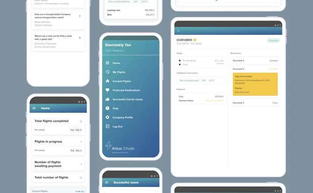Screen dimensions: 313x193
Task: Open the hamburger menu on Home screen
Action: coord(34,108)
